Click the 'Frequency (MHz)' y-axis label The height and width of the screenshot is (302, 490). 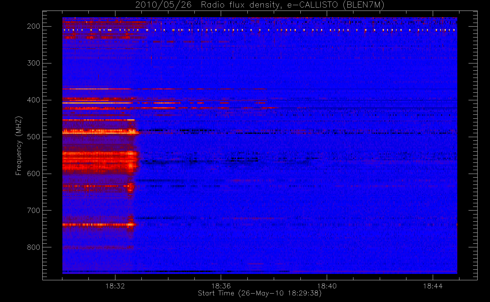coord(19,146)
